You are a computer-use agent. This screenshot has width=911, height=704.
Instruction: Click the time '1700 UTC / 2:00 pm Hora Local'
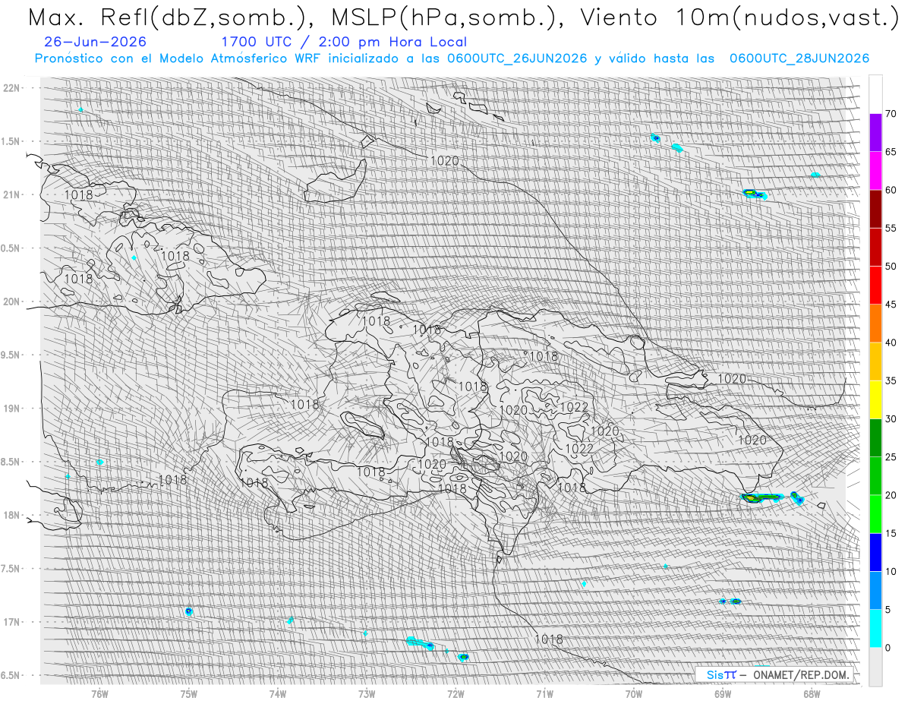344,42
